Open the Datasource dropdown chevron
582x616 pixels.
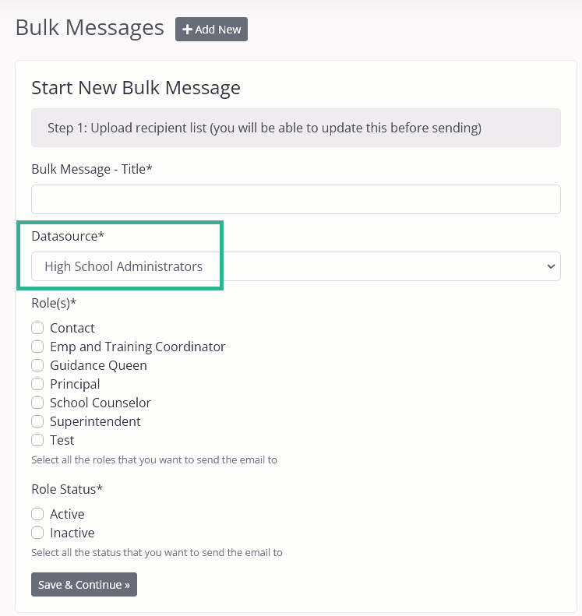click(551, 266)
